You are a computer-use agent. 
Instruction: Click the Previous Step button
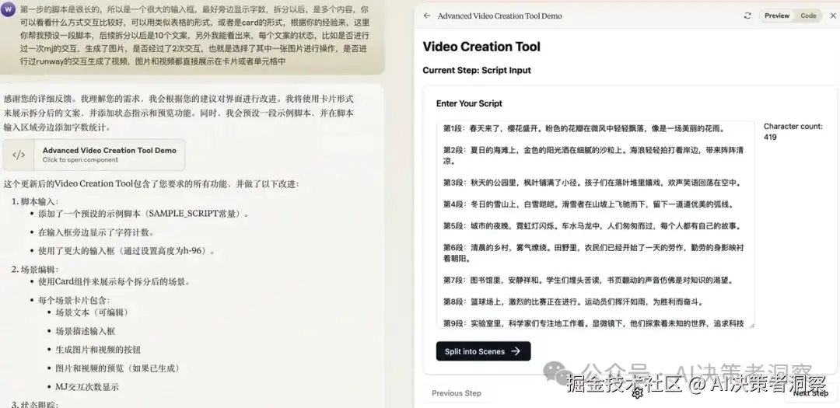[x=457, y=393]
